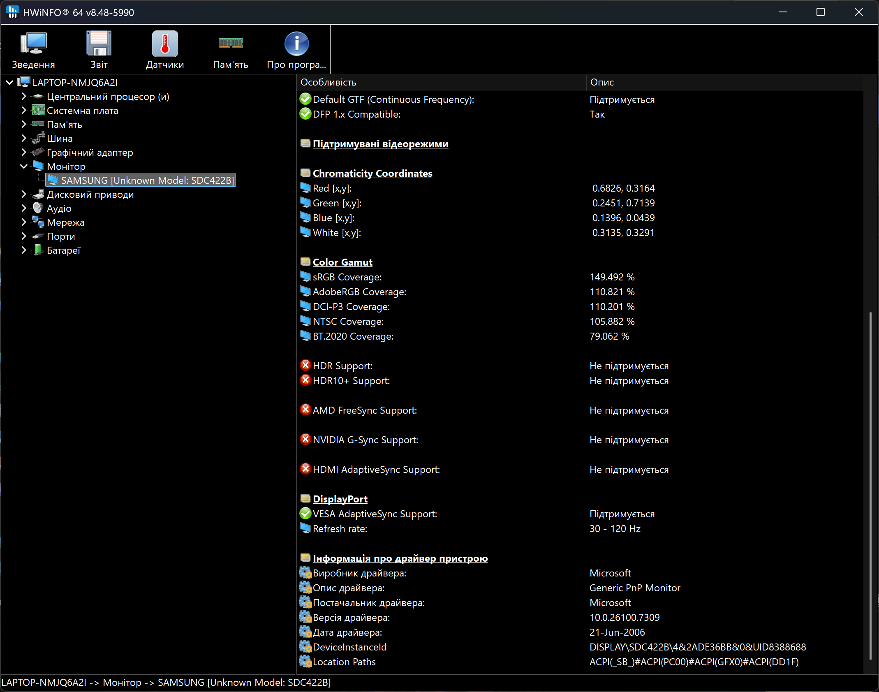Click the Підтримувані відеорежими section heading
This screenshot has height=692, width=879.
click(x=380, y=144)
